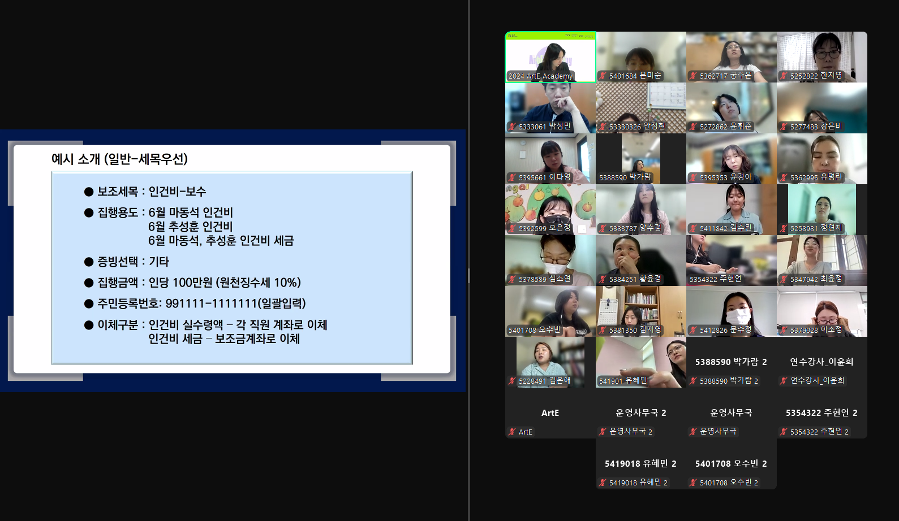The height and width of the screenshot is (521, 899).
Task: Click slide text 인건비 실수령액 – 각 직원 계좌로 이체
Action: tap(238, 325)
